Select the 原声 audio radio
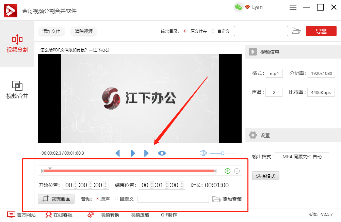This screenshot has width=341, height=222. click(97, 199)
